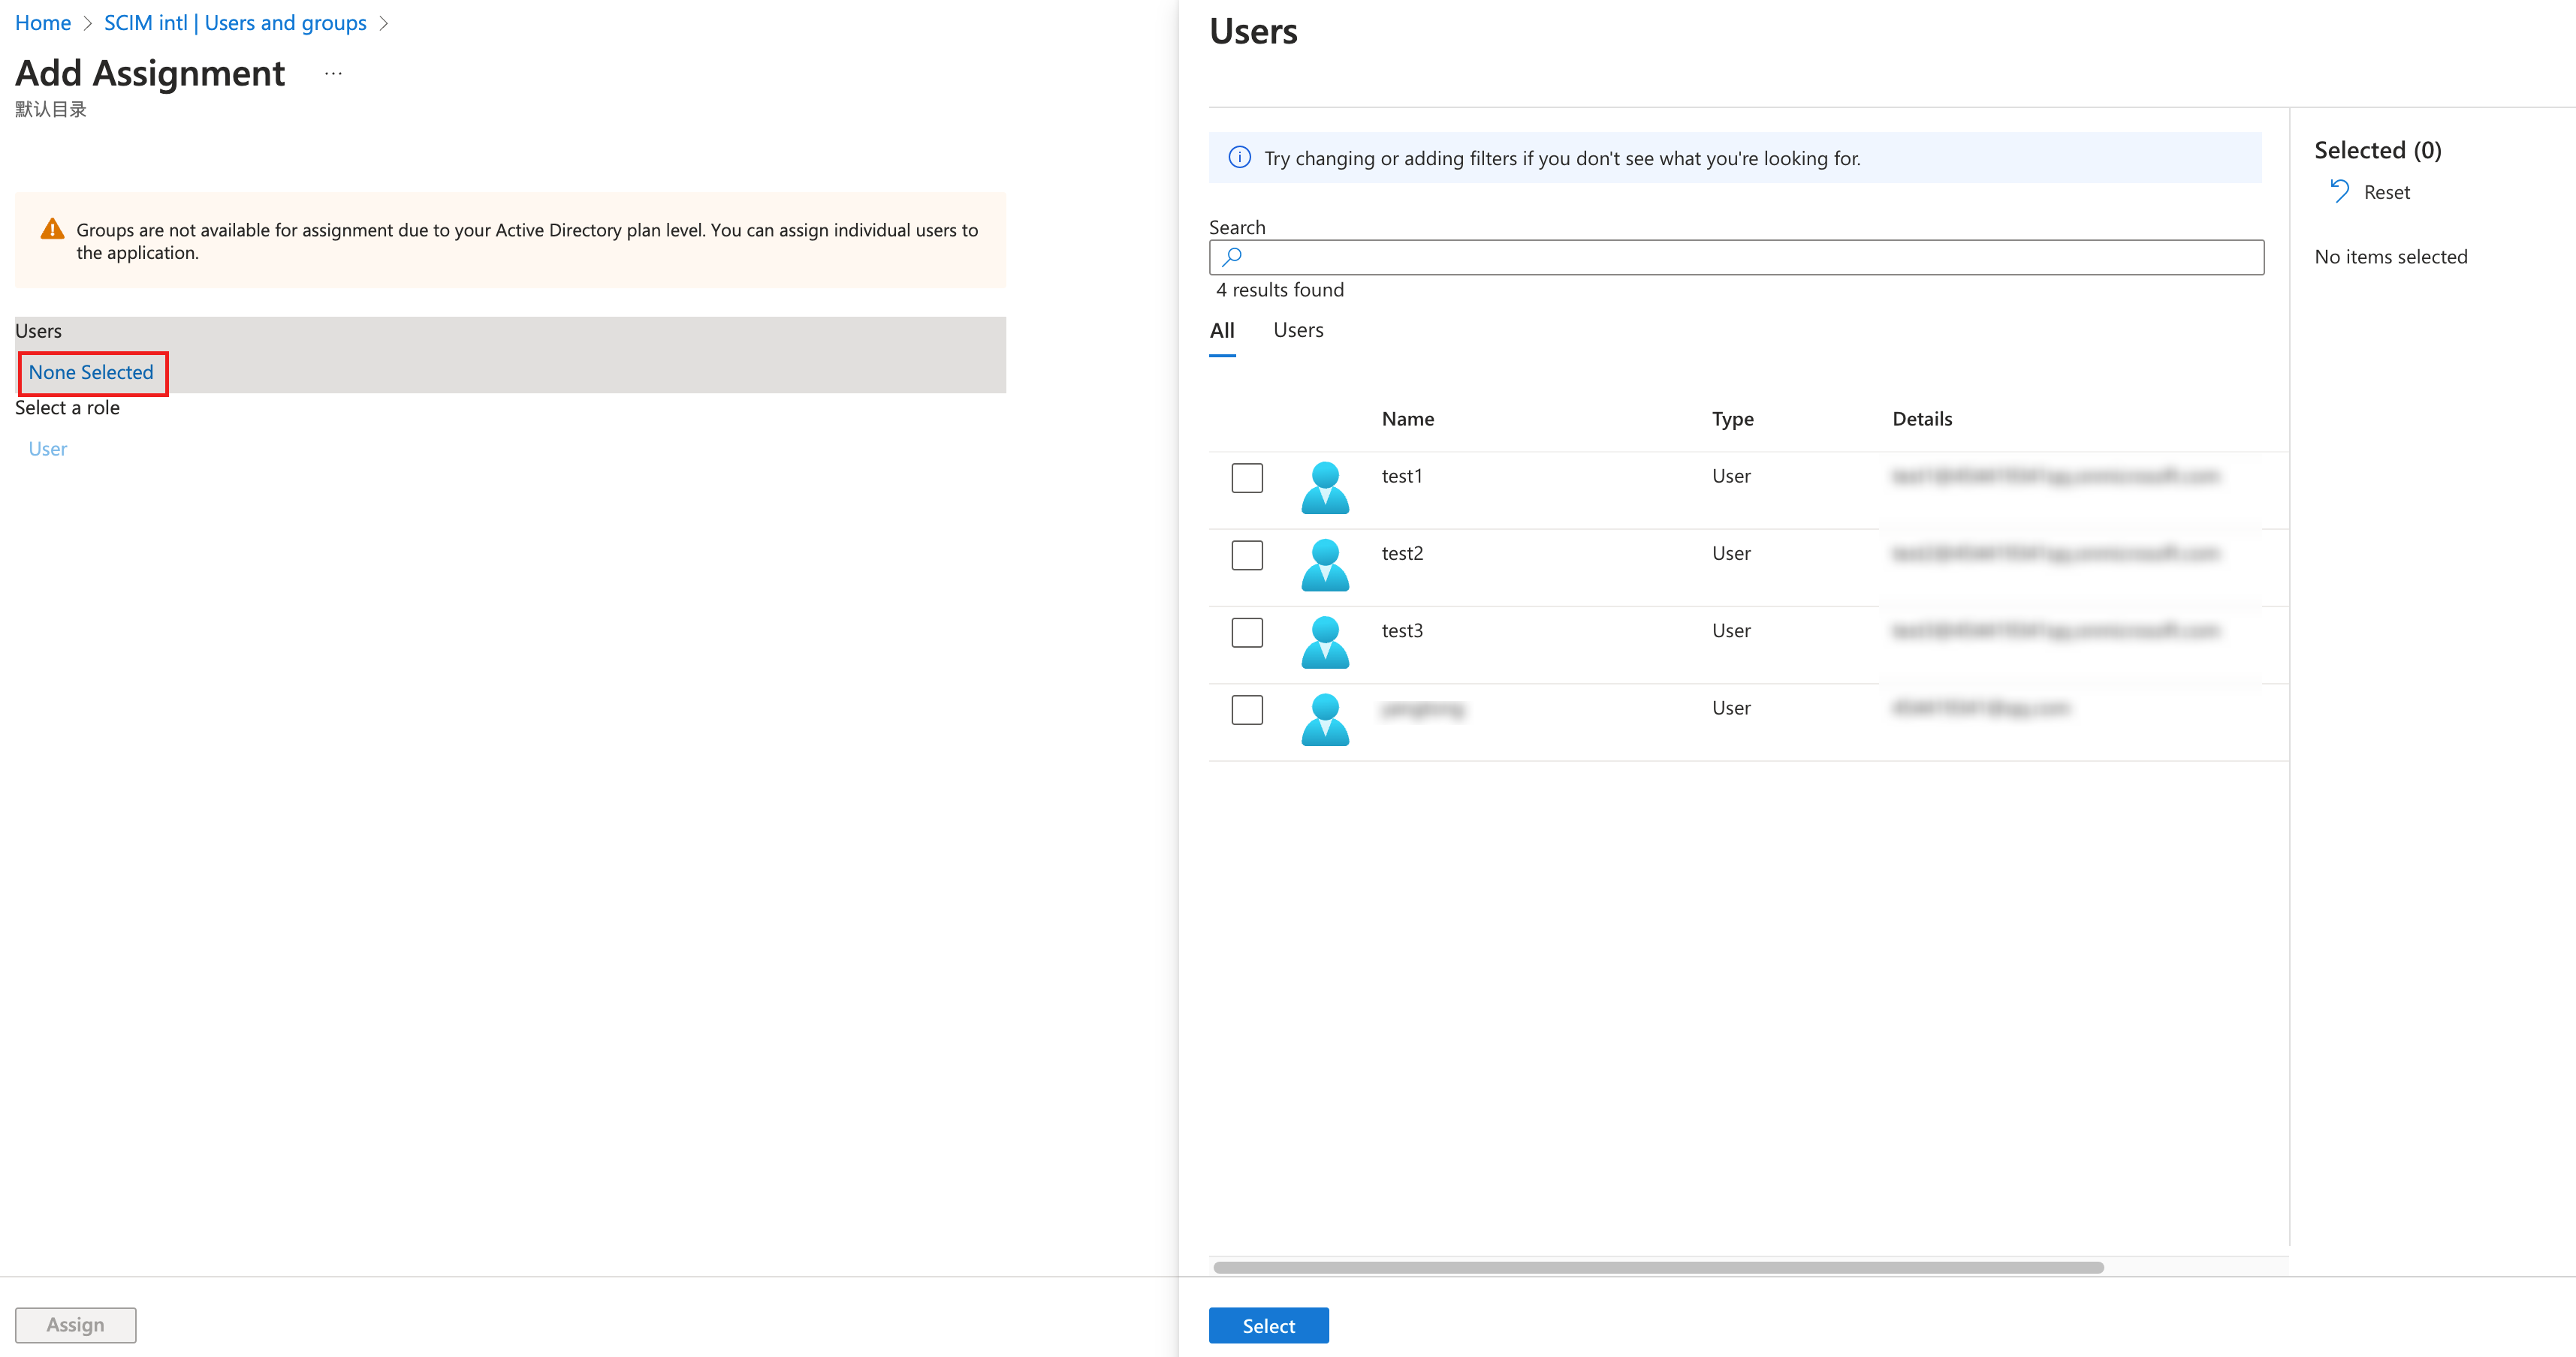The width and height of the screenshot is (2576, 1357).
Task: Focus the Search input field
Action: [1736, 257]
